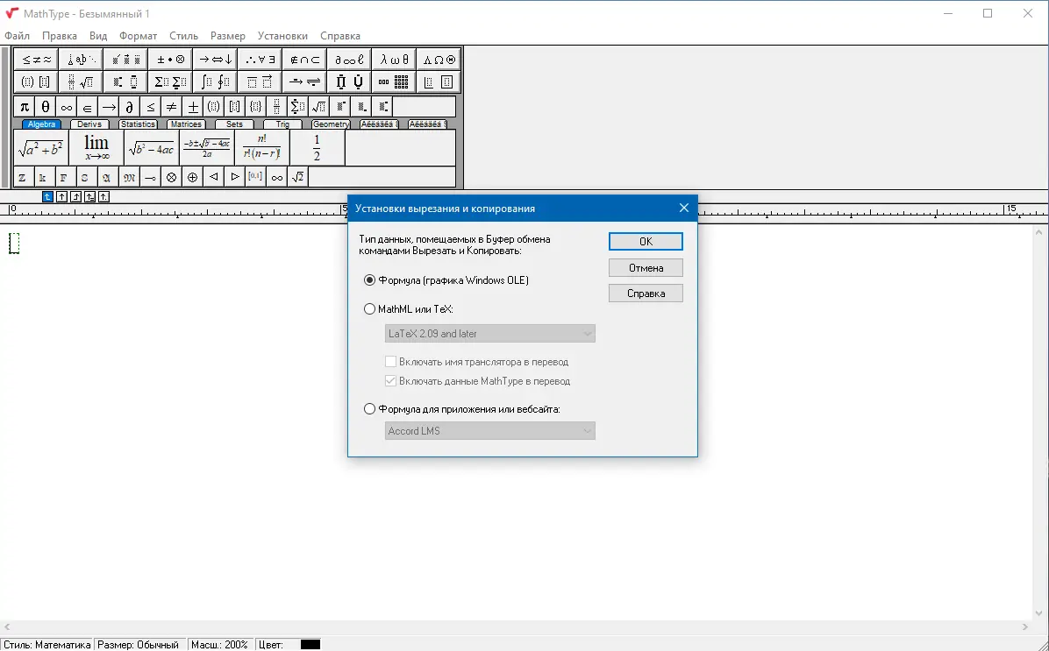This screenshot has width=1049, height=651.
Task: Insert the plus-minus sign from small bar
Action: coord(193,106)
